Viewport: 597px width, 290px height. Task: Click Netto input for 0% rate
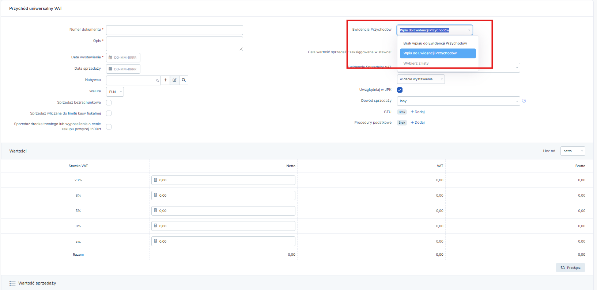pyautogui.click(x=223, y=226)
